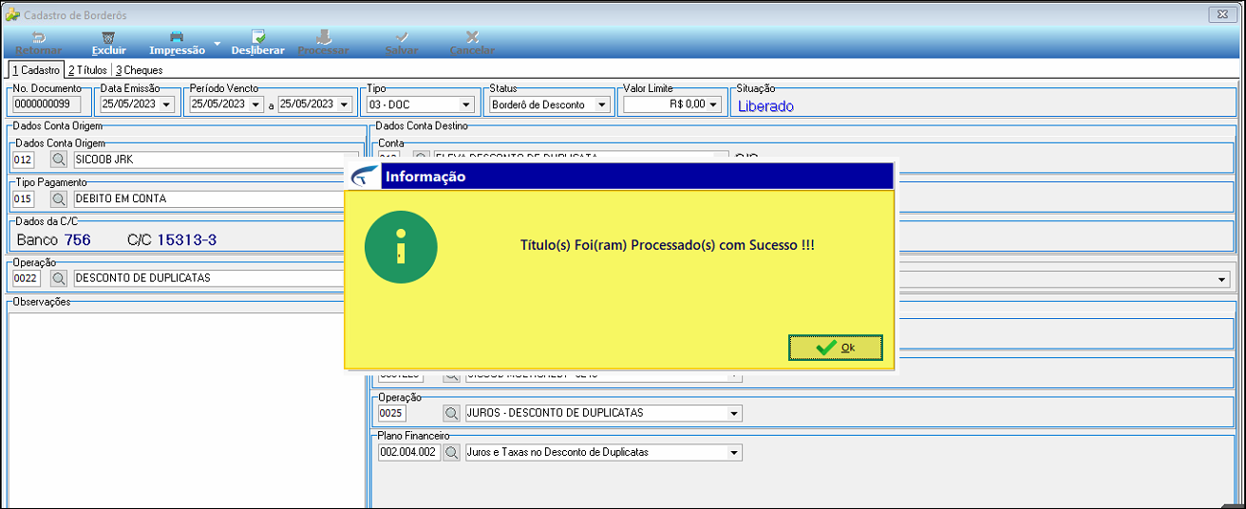Screen dimensions: 1246x509
Task: Expand the Juros - Desconto de Duplicatas combo
Action: 734,413
